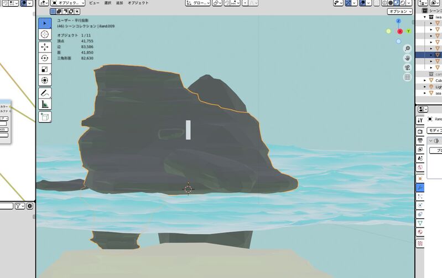Set selection mode to new selection
442x278 pixels.
[53, 12]
